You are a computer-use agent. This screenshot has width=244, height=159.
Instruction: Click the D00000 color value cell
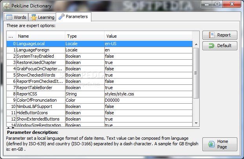click(148, 100)
